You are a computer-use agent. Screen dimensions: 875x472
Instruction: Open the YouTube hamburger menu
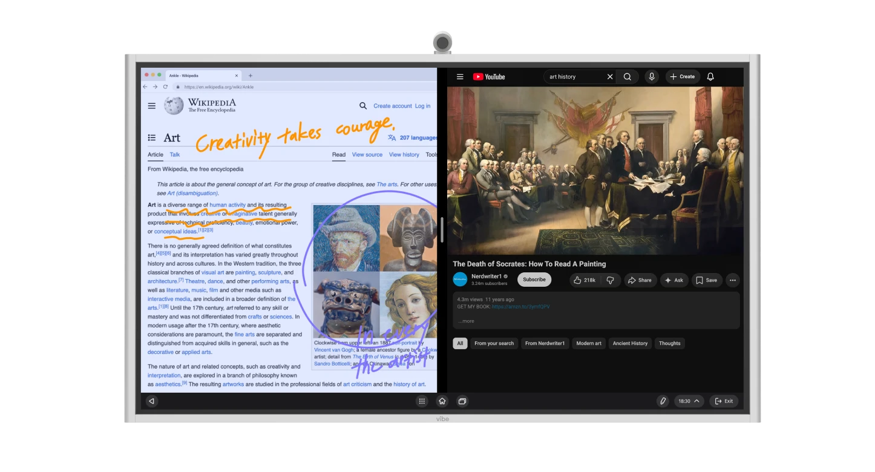click(460, 77)
